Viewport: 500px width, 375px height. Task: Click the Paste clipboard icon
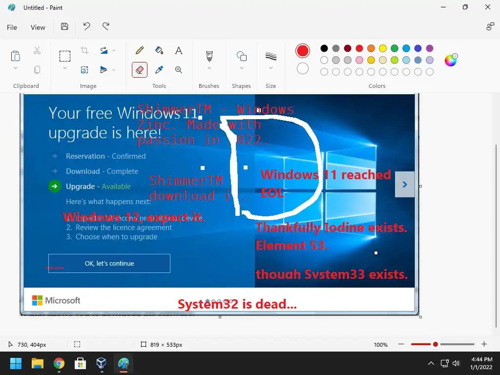point(15,56)
